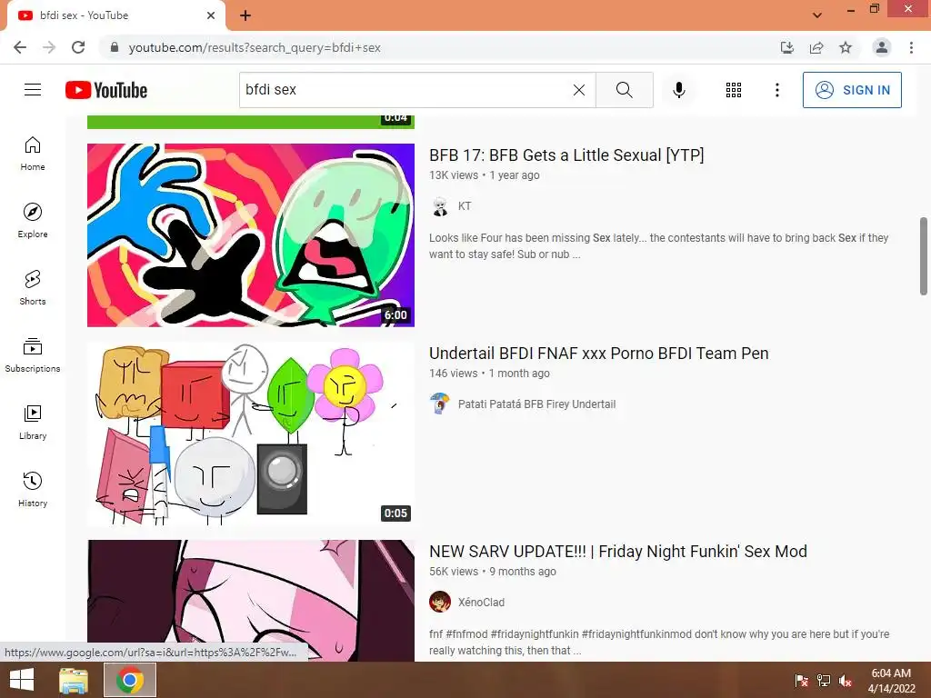This screenshot has height=698, width=931.
Task: Open Patati Patatá BFB Firey Undertail channel
Action: tap(536, 404)
